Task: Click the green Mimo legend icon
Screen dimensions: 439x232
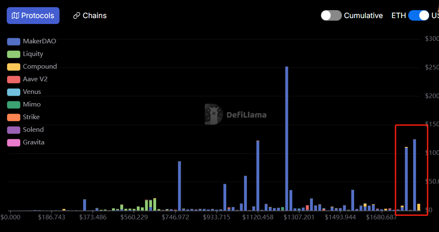Action: tap(14, 104)
